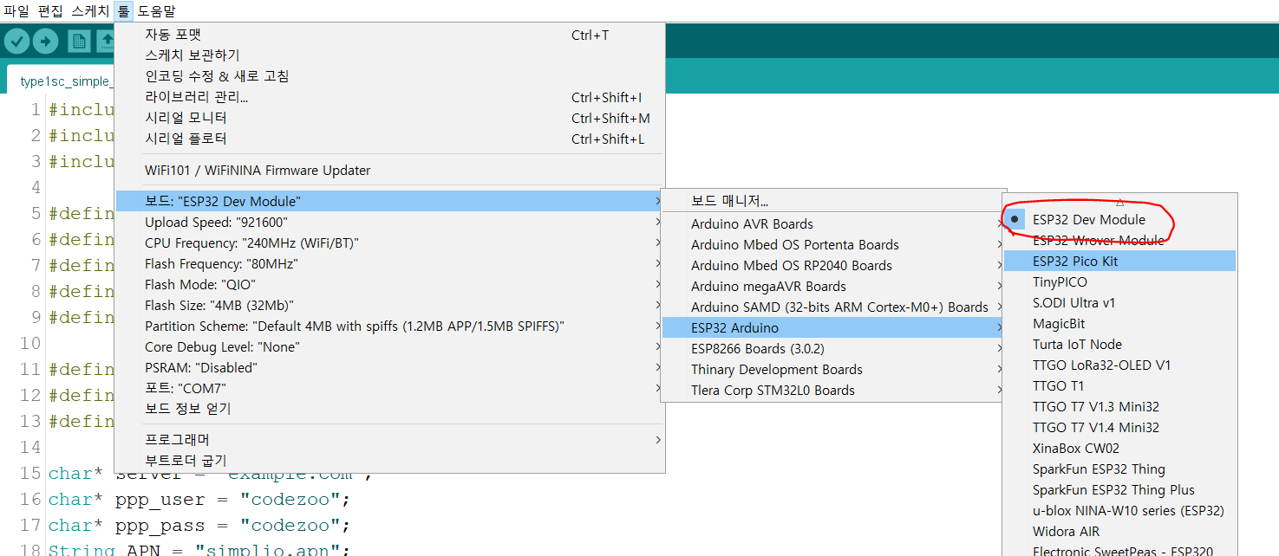1279x556 pixels.
Task: Expand Arduino Mbed OS RP2040 Boards
Action: pyautogui.click(x=833, y=265)
